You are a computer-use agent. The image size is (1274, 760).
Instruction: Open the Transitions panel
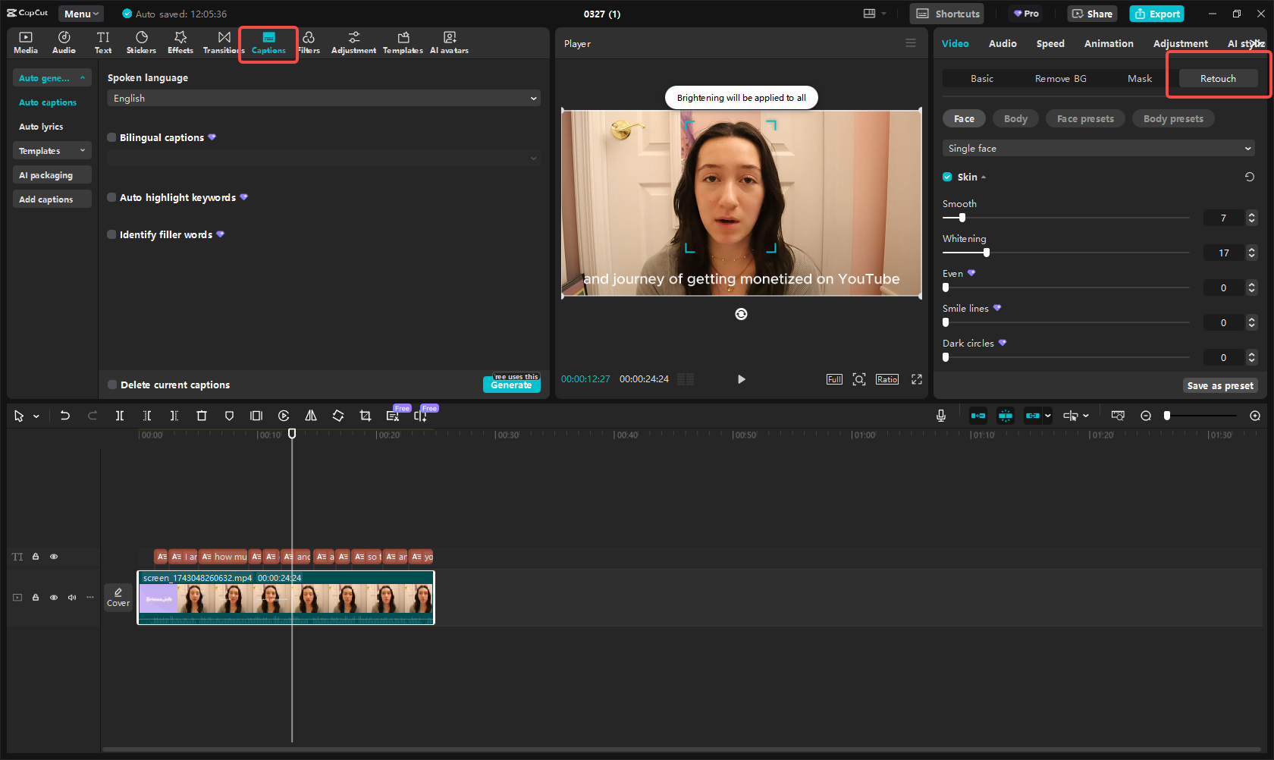click(x=222, y=42)
